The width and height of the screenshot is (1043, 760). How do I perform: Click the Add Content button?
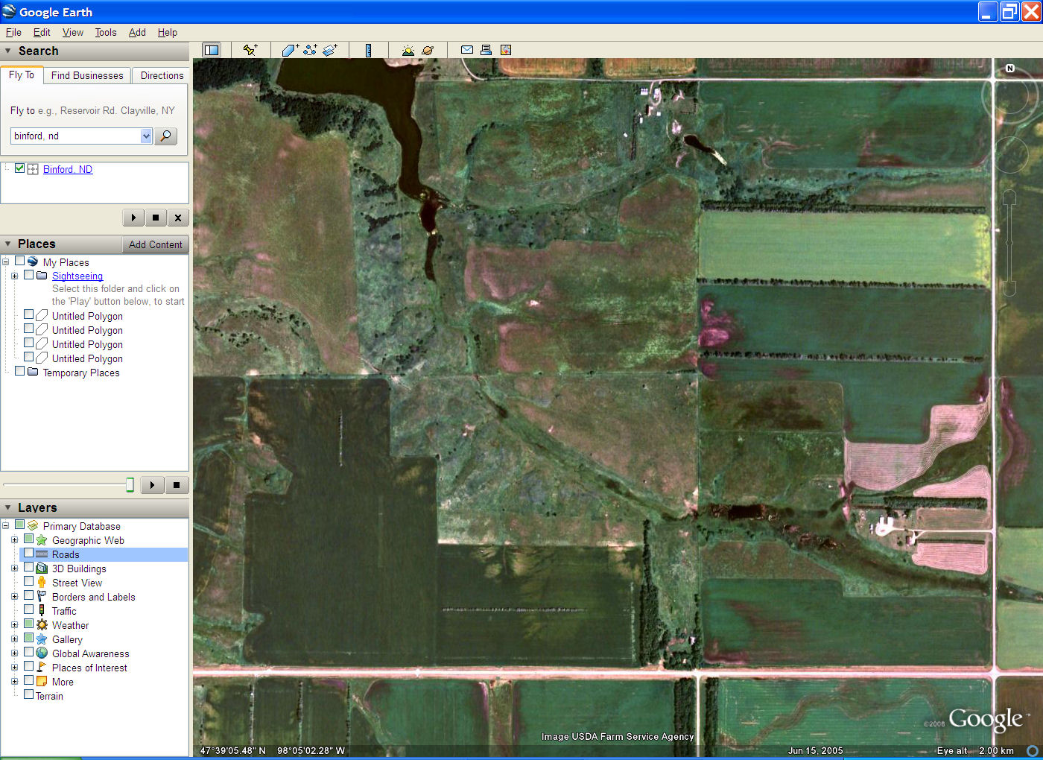[155, 244]
